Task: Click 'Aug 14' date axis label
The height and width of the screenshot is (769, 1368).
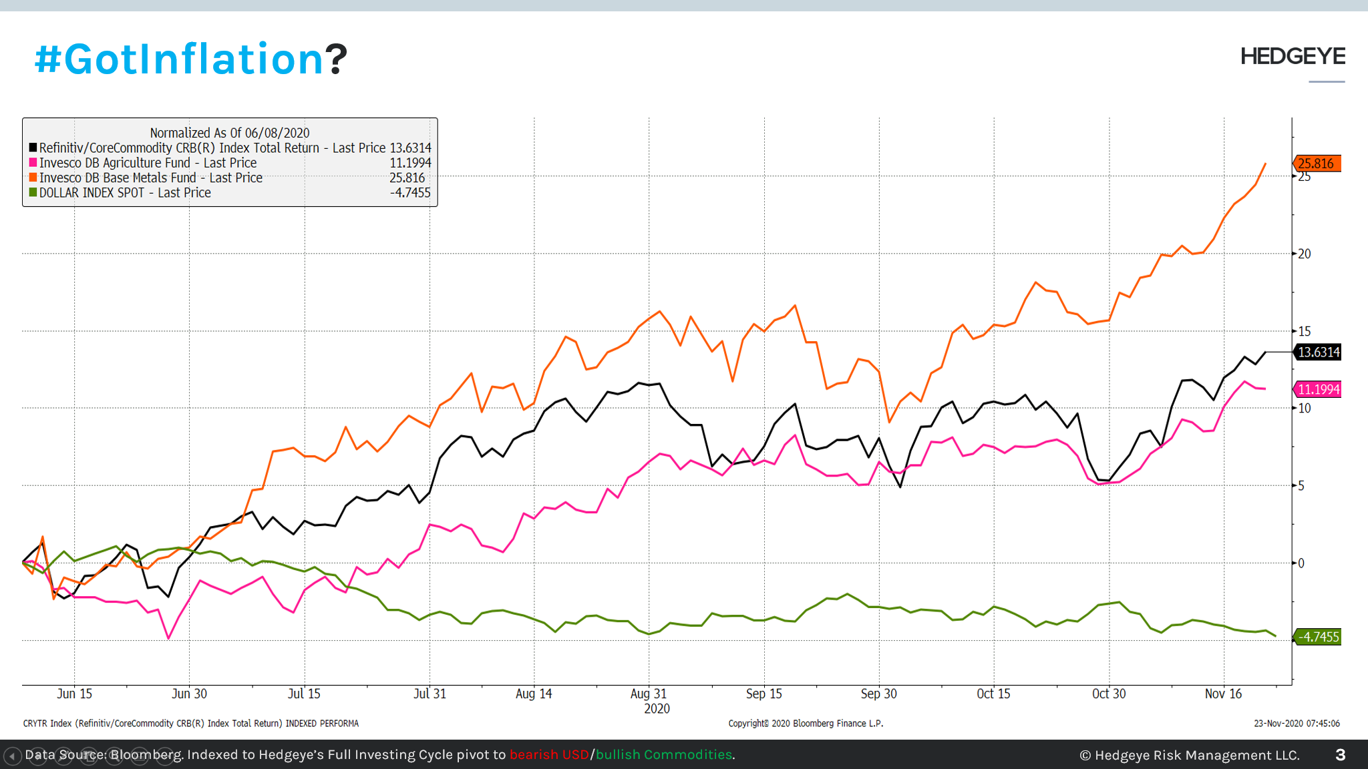Action: [534, 694]
